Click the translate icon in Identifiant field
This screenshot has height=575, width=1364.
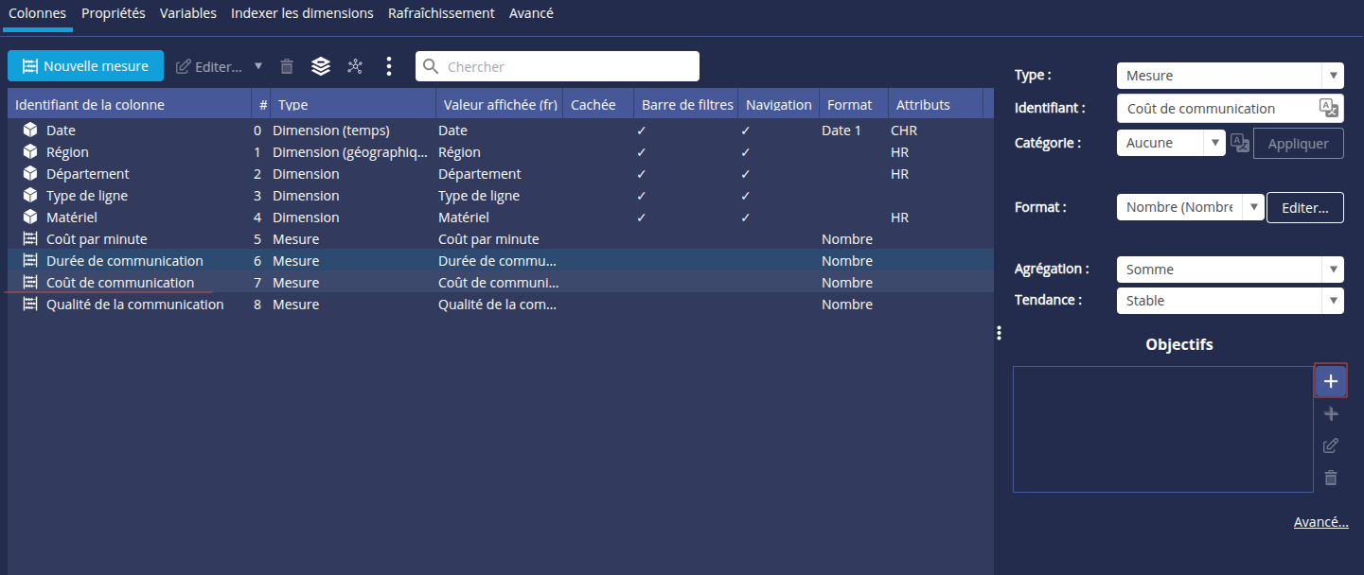click(1329, 108)
